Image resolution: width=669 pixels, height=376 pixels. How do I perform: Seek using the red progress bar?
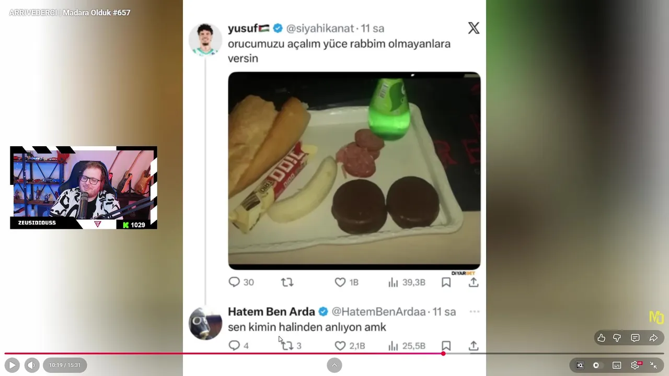334,354
